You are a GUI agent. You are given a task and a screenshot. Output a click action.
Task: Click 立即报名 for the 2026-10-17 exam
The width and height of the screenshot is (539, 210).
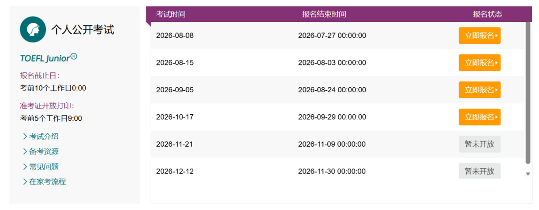(480, 117)
